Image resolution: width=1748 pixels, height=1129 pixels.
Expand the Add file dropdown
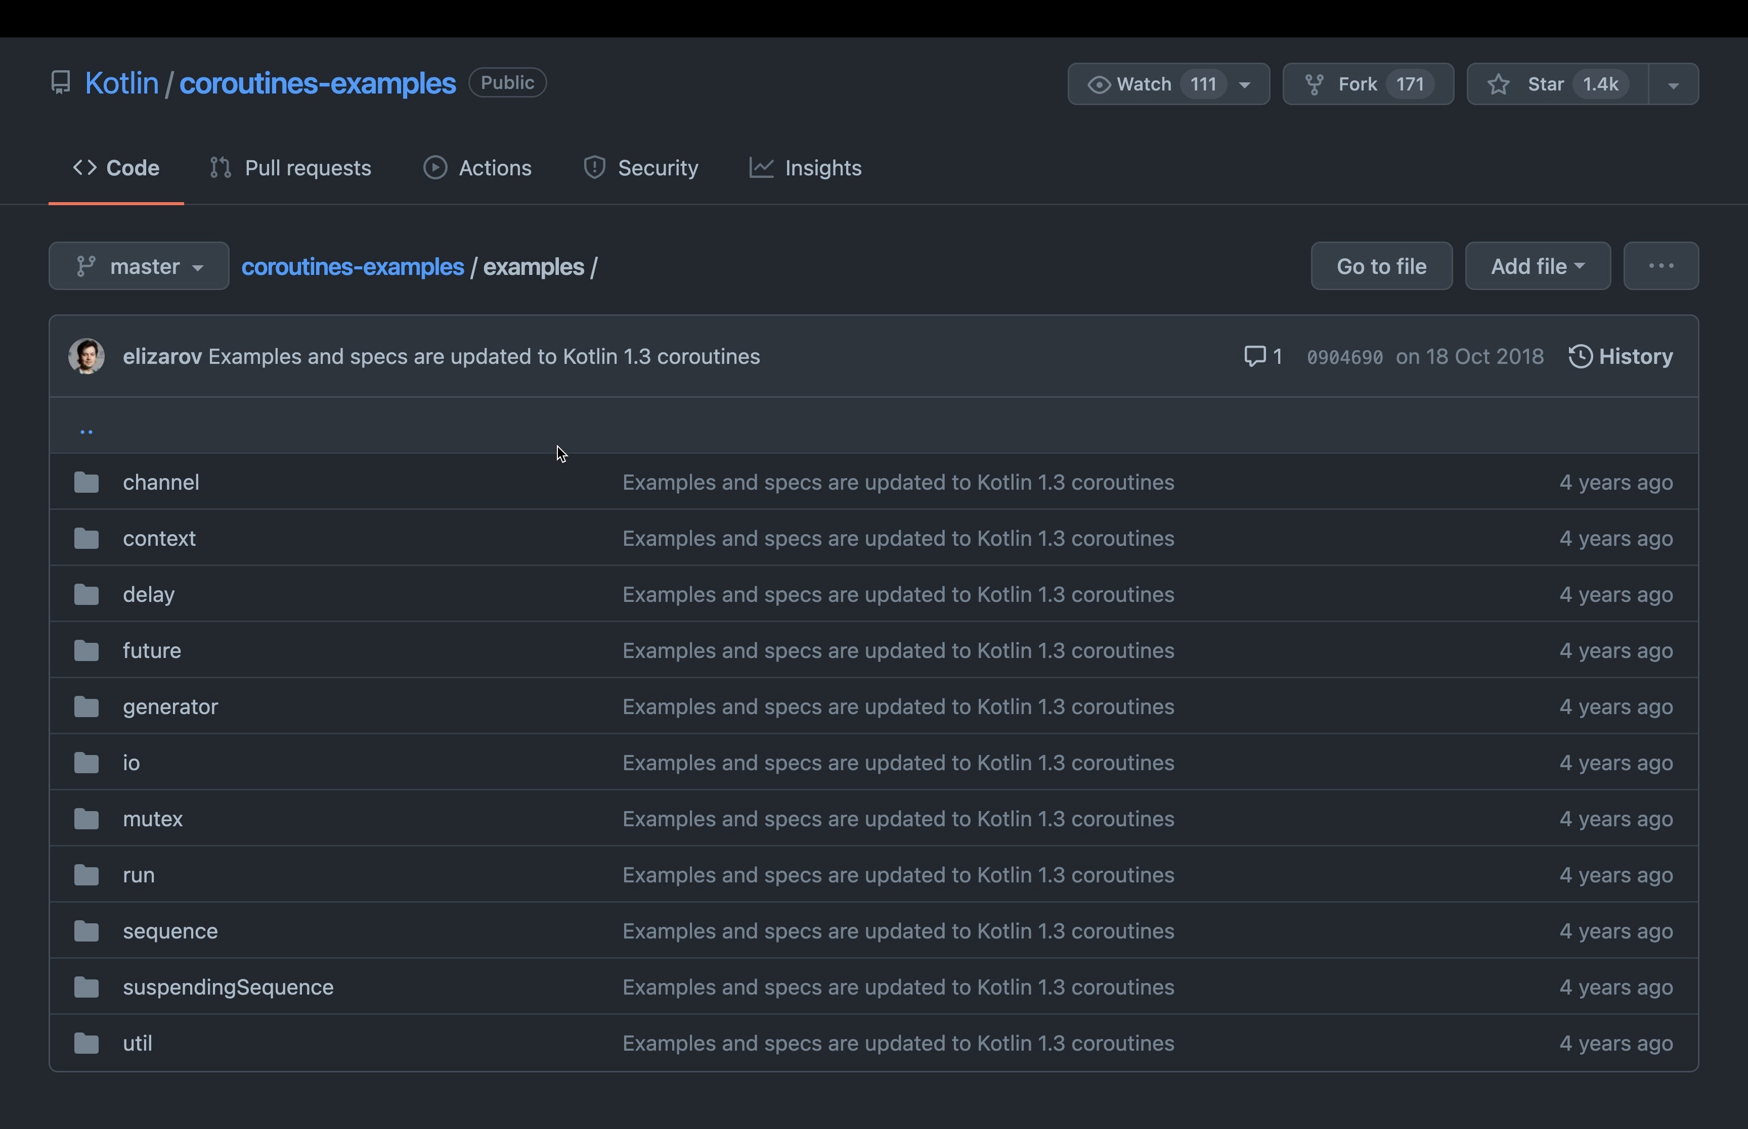(1538, 266)
